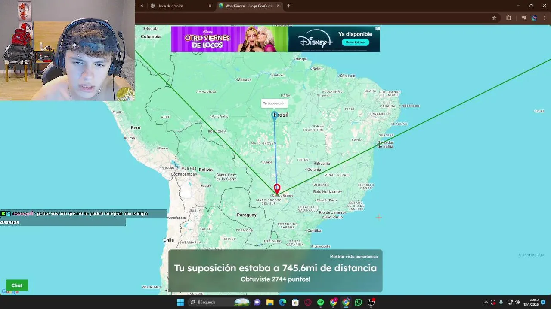Click the Otro Viernes de Locos ad banner
The width and height of the screenshot is (551, 309).
[229, 39]
